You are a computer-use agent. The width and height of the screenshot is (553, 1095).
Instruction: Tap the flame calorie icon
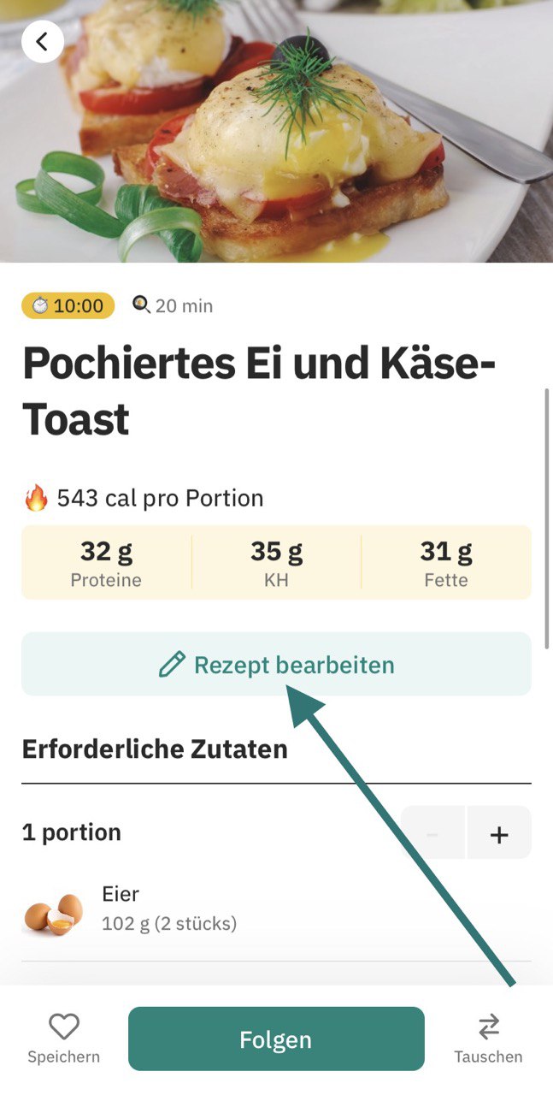36,498
